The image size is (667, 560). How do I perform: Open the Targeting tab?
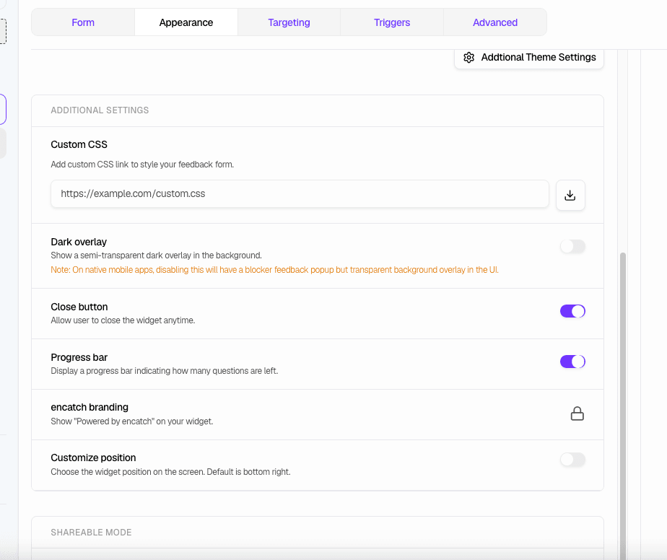289,22
